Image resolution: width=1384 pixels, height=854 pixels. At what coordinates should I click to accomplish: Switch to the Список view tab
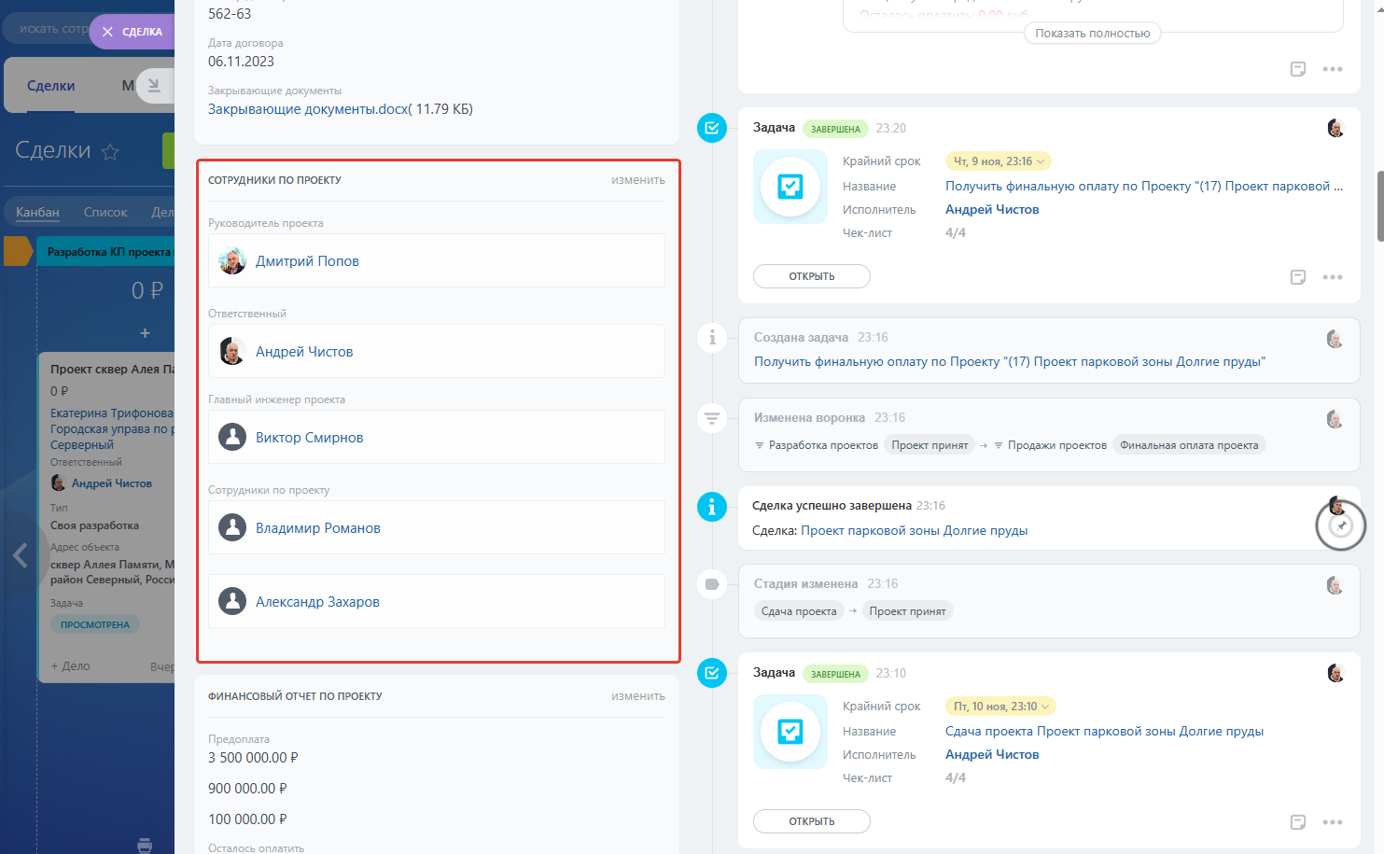[x=105, y=212]
